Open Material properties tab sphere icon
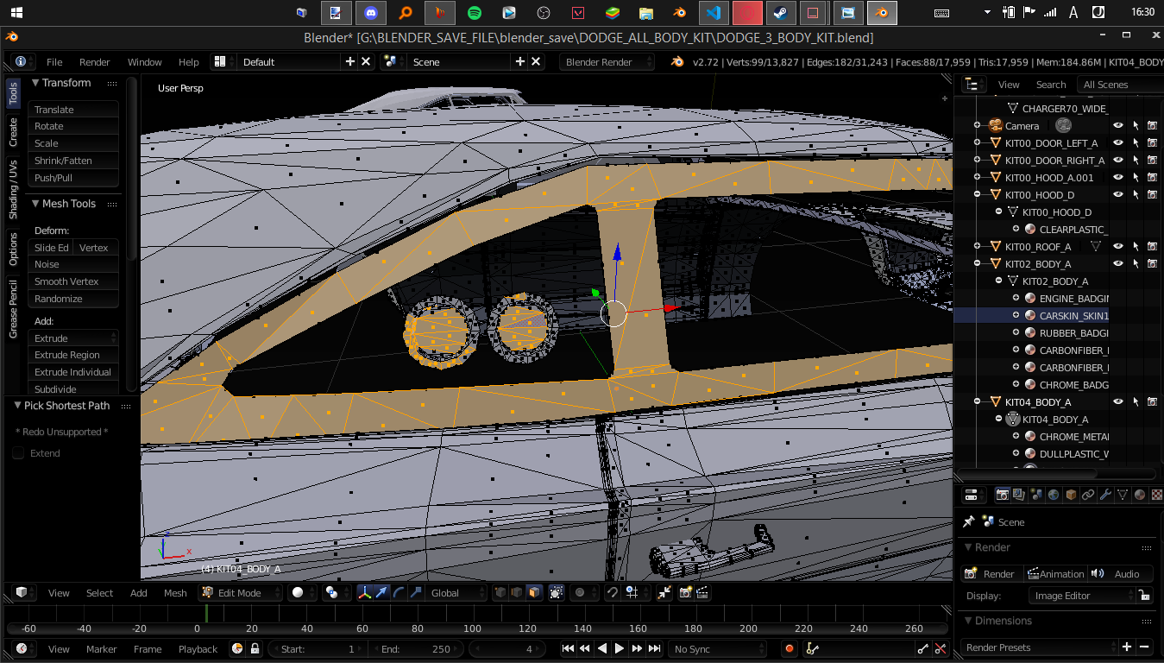The height and width of the screenshot is (663, 1164). pos(1140,495)
